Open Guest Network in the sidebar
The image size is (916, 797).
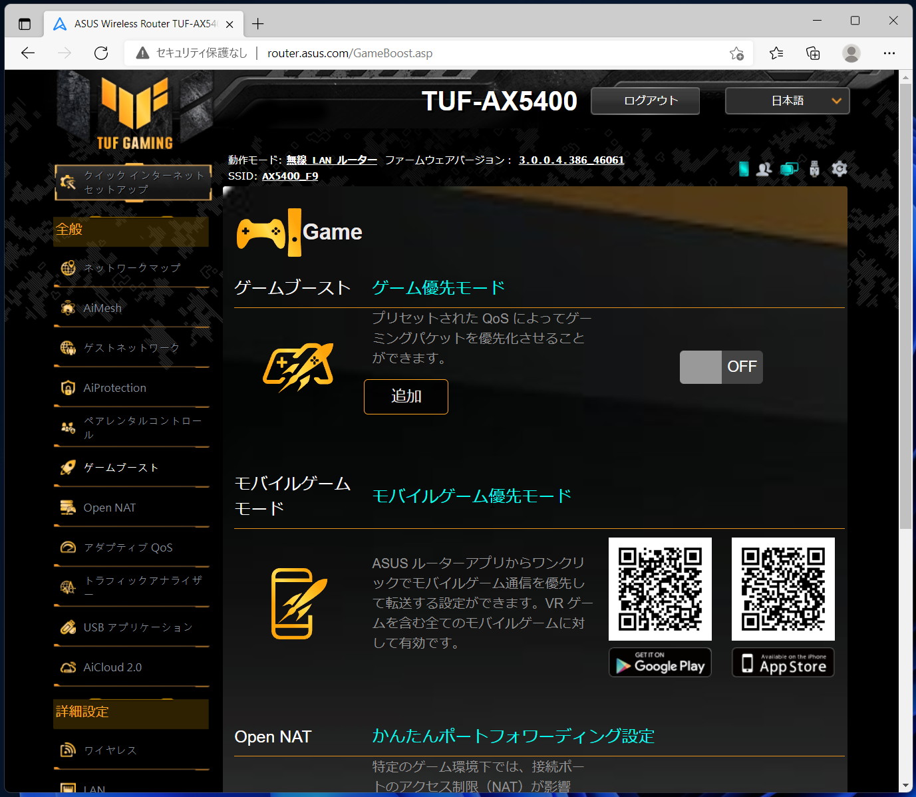click(x=132, y=348)
